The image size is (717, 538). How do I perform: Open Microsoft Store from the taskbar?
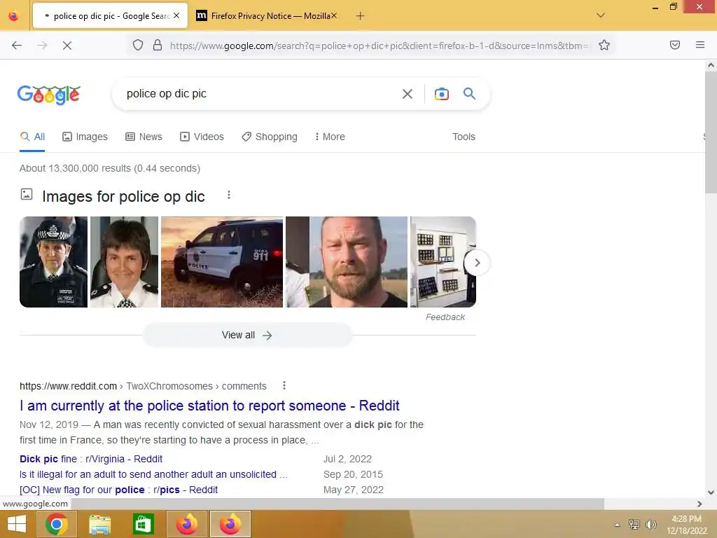click(143, 524)
